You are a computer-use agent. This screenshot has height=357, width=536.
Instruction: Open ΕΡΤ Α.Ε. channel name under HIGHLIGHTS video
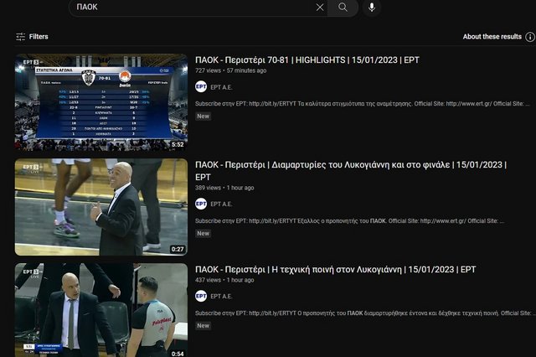[221, 87]
